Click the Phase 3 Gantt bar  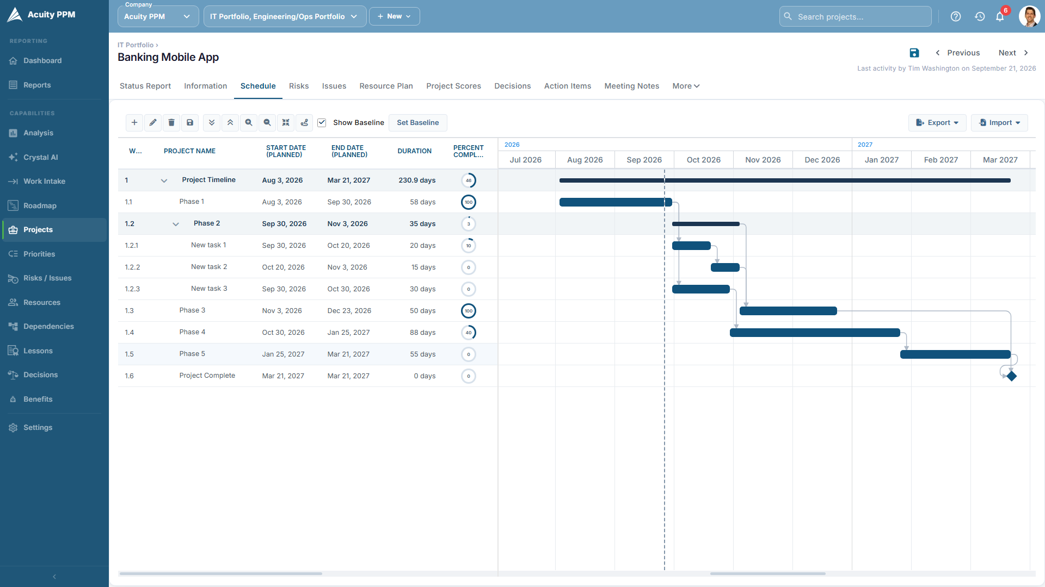[x=788, y=311]
